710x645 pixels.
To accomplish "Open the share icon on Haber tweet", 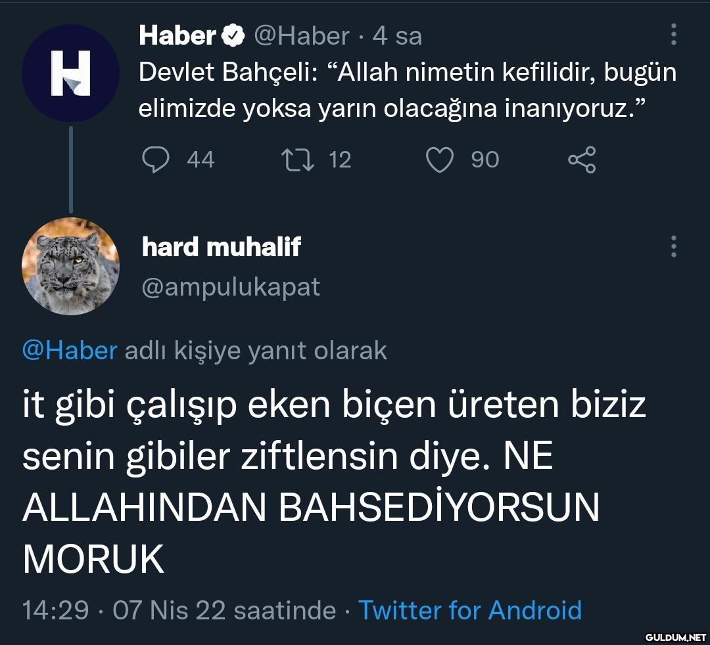I will [582, 160].
